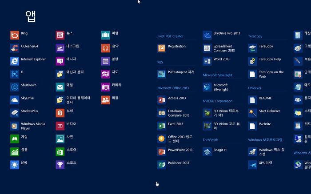Open the 여행 (Travel) icon
This screenshot has width=311, height=194.
(x=106, y=35)
